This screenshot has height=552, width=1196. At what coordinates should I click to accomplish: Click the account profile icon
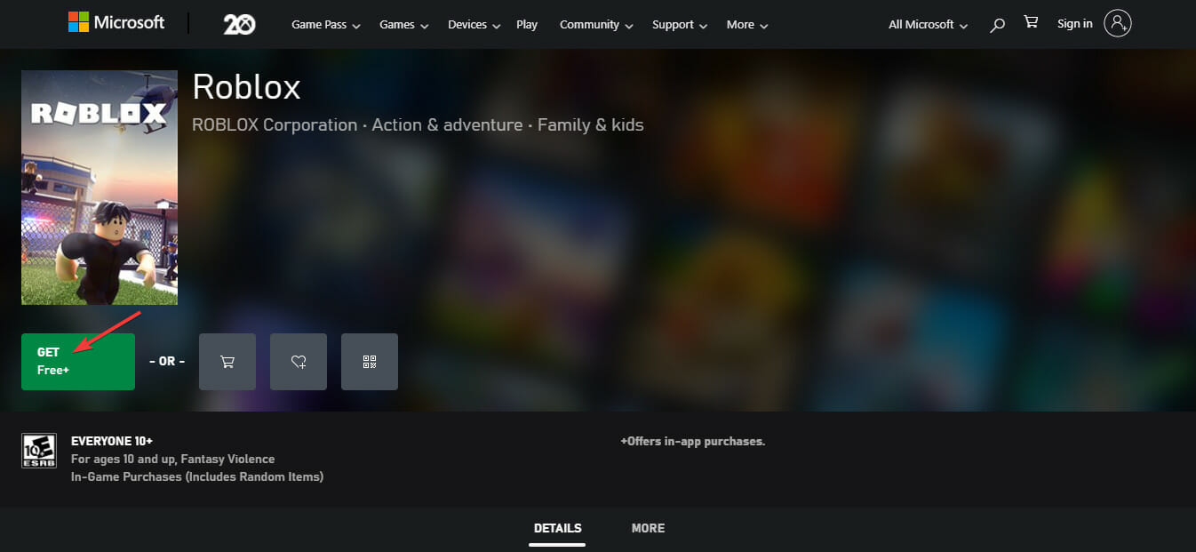coord(1118,23)
